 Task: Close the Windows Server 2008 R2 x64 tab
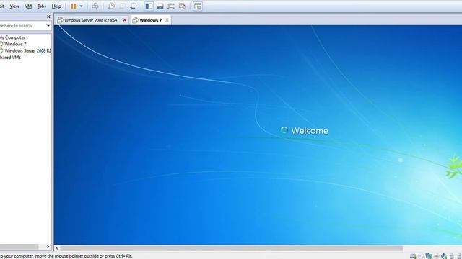tap(125, 20)
